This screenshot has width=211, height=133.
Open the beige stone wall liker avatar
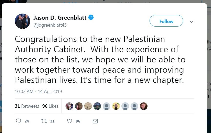pyautogui.click(x=88, y=106)
